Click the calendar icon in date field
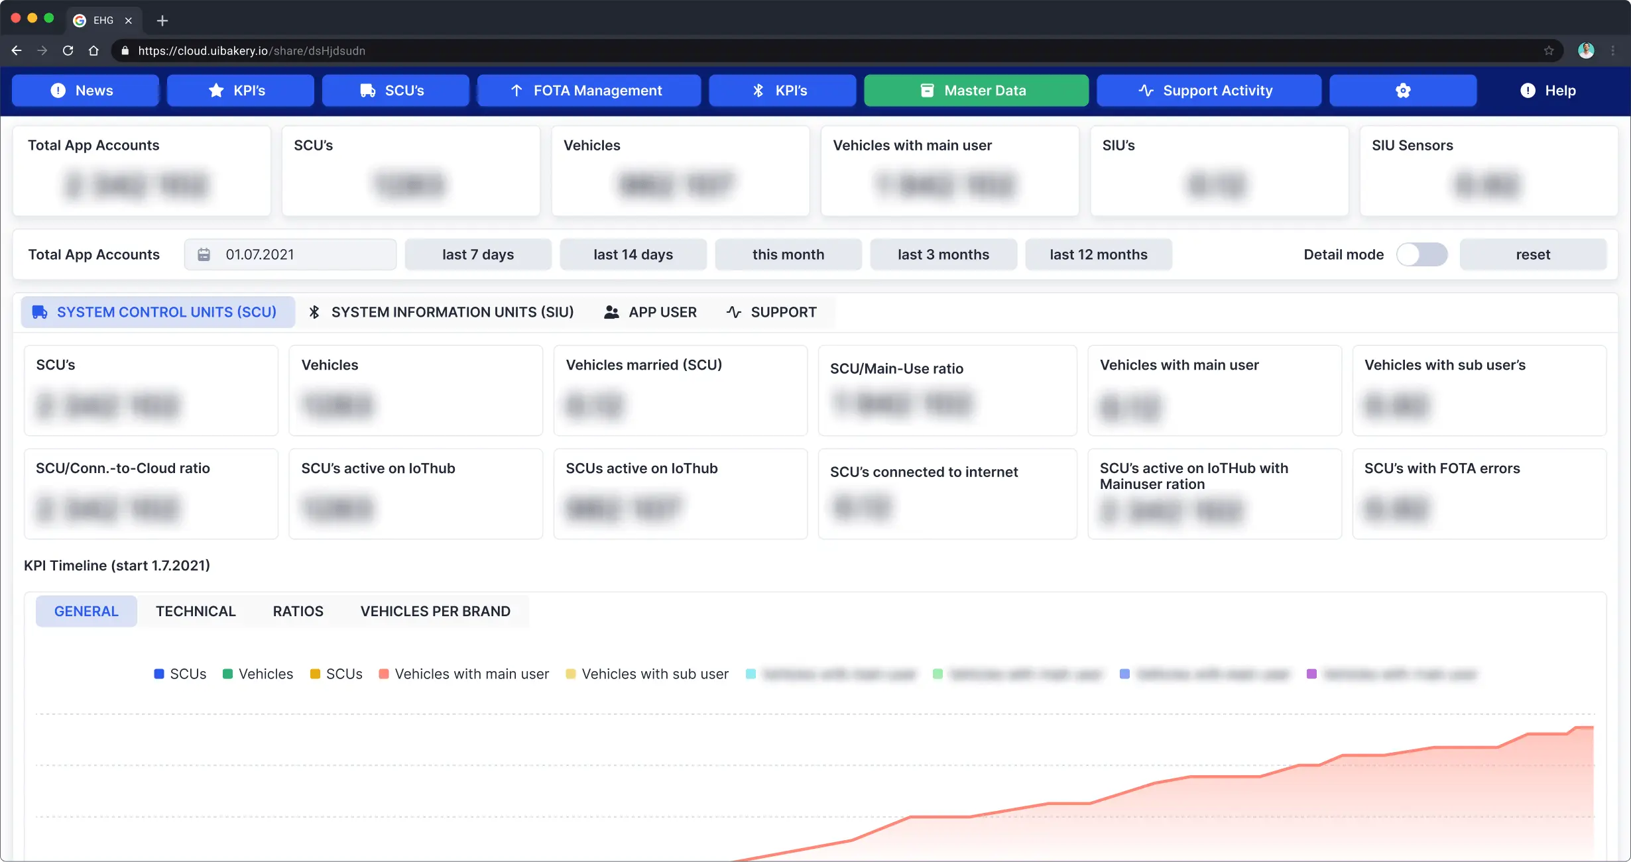The image size is (1631, 862). coord(204,254)
